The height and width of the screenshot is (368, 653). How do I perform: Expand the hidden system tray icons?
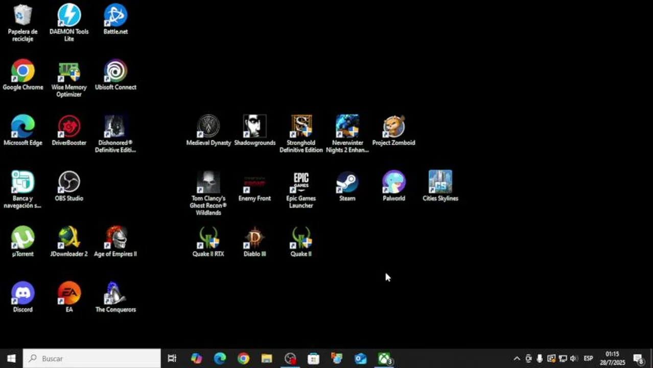click(x=517, y=358)
